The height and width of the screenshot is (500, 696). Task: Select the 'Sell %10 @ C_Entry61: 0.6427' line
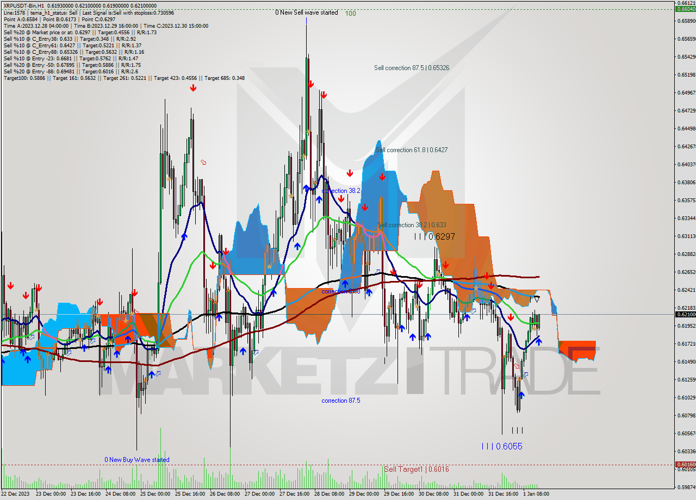(72, 45)
